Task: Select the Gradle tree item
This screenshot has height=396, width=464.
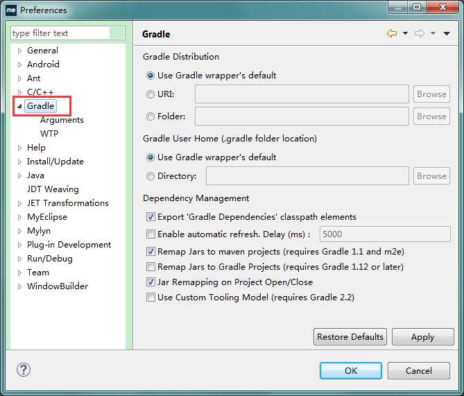Action: point(40,106)
